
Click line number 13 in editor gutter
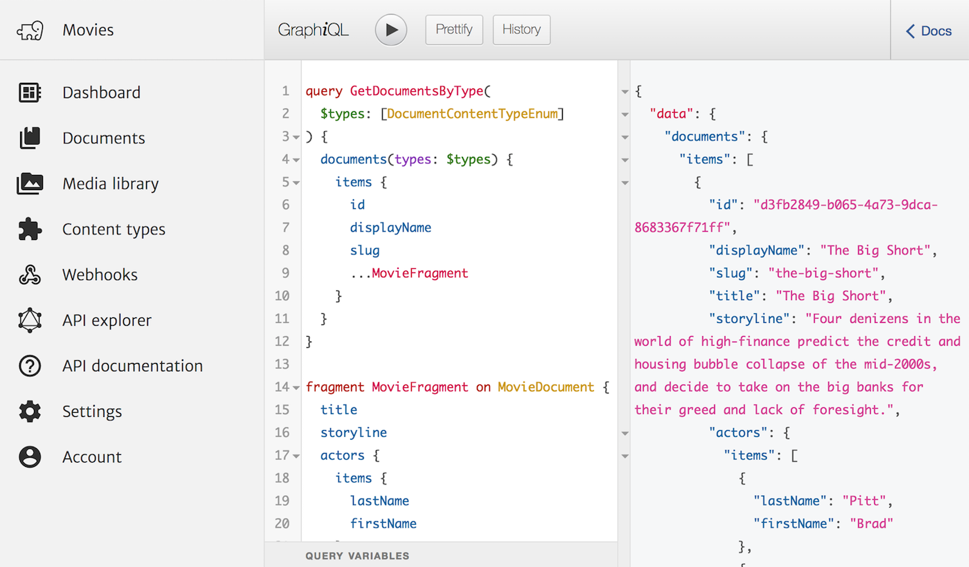coord(282,364)
